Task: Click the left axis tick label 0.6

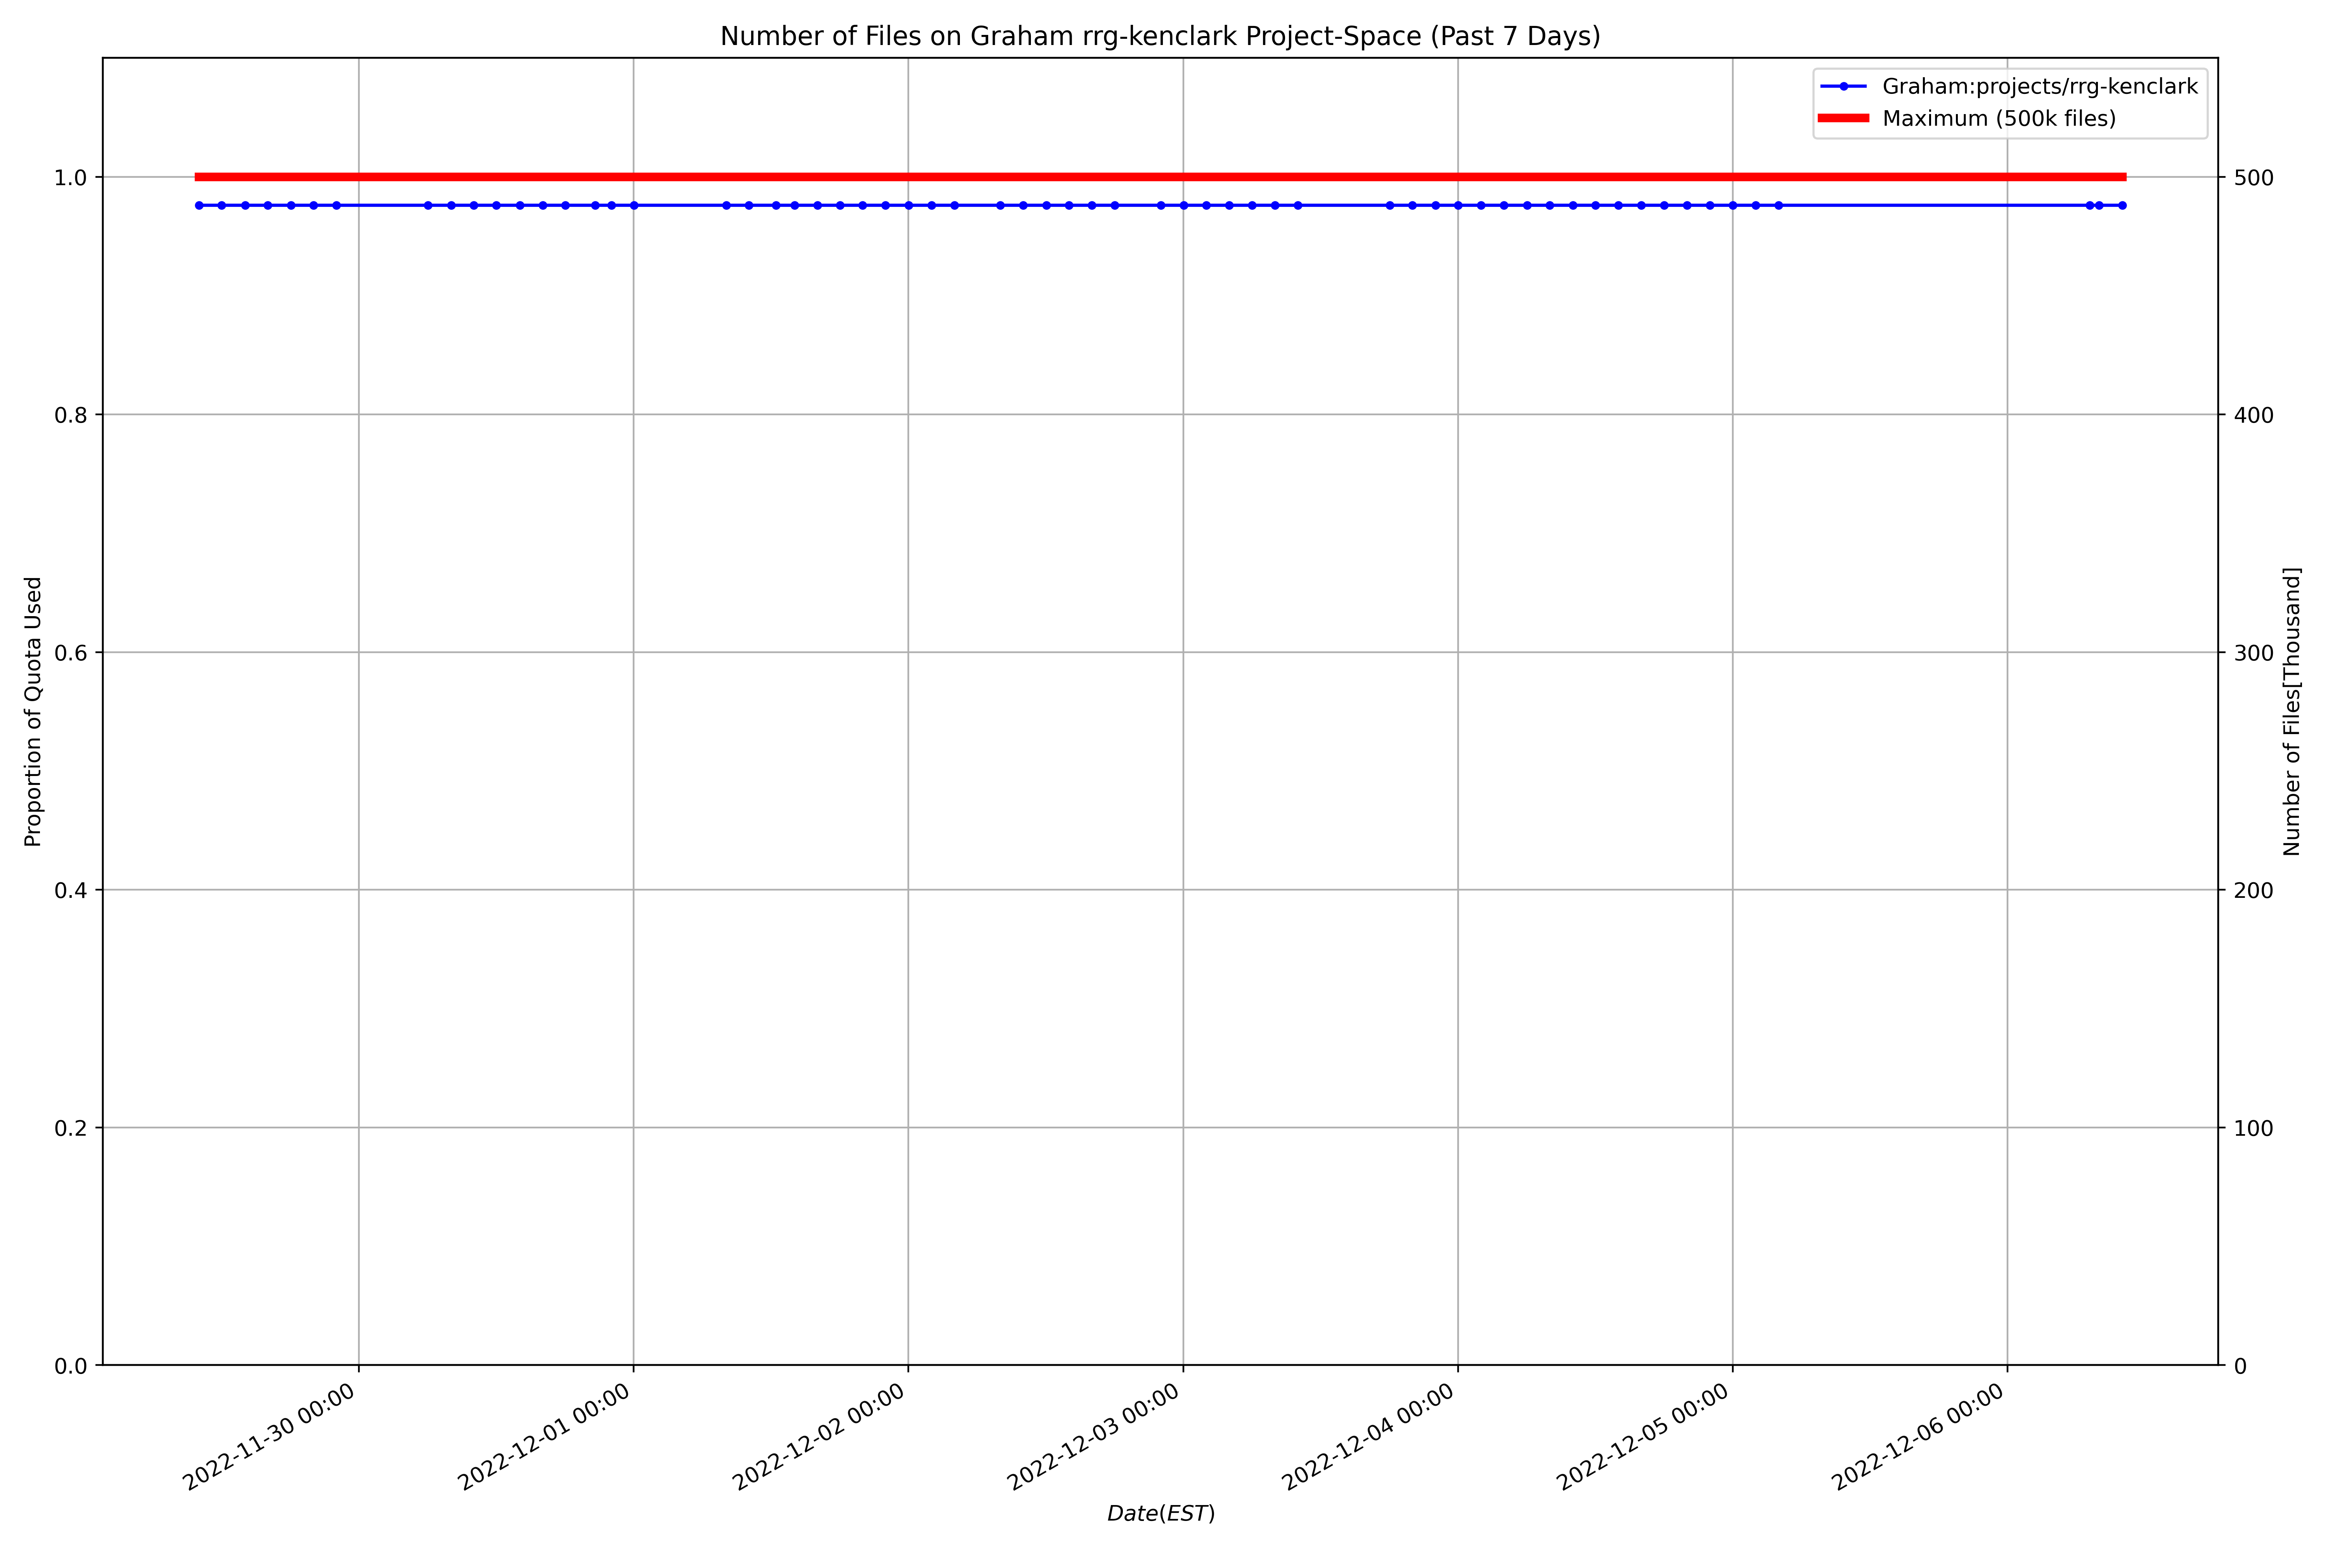Action: (x=70, y=653)
